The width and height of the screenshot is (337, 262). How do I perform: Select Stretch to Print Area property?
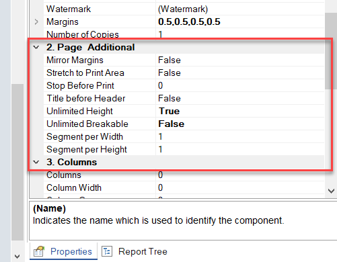coord(85,73)
